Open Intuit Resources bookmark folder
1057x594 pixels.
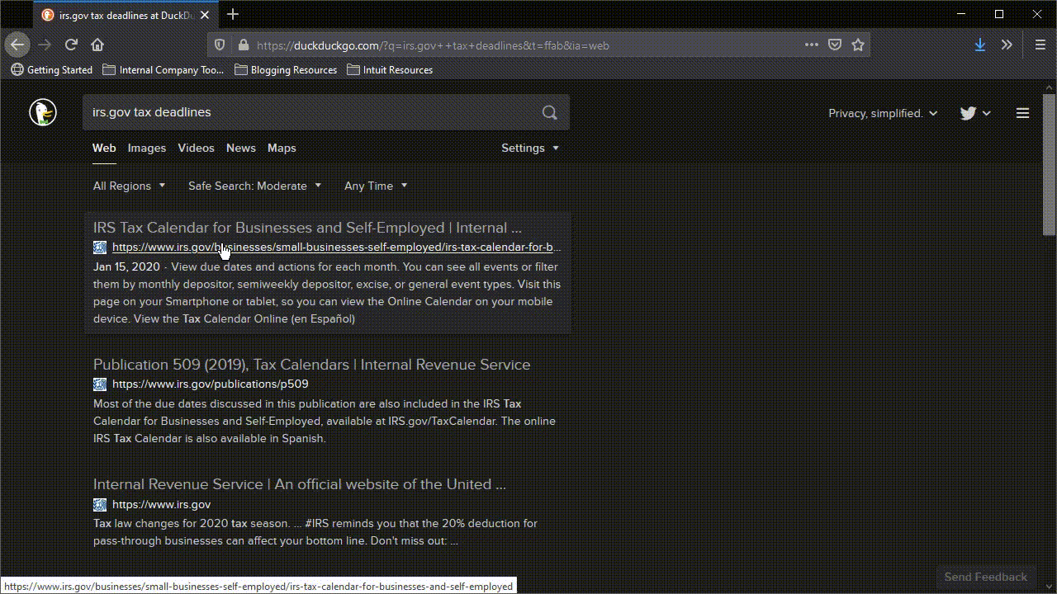pyautogui.click(x=390, y=70)
